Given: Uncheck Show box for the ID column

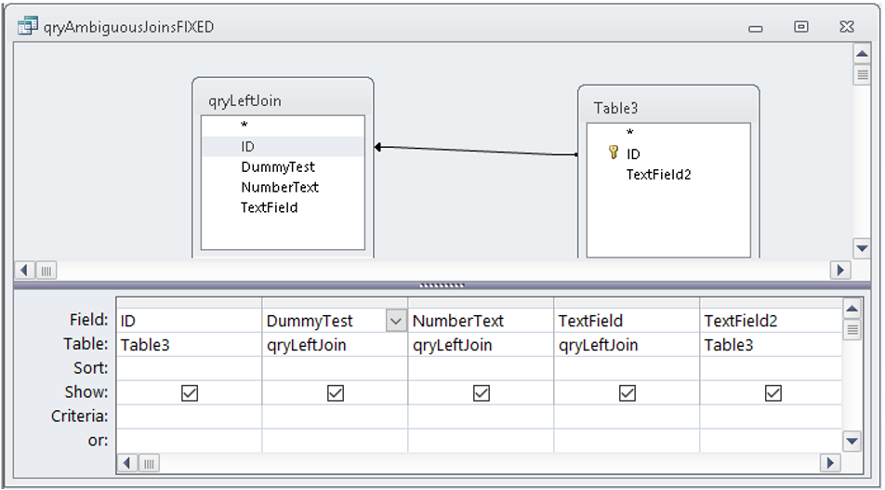Looking at the screenshot, I should pyautogui.click(x=190, y=393).
